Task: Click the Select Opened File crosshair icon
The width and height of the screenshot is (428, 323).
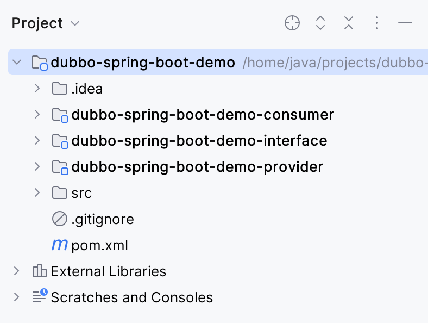Action: (x=292, y=23)
